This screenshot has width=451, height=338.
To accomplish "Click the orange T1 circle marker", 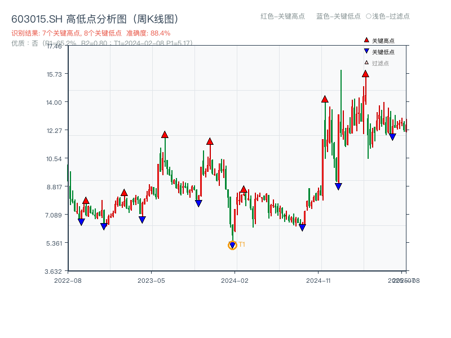I will 233,244.
